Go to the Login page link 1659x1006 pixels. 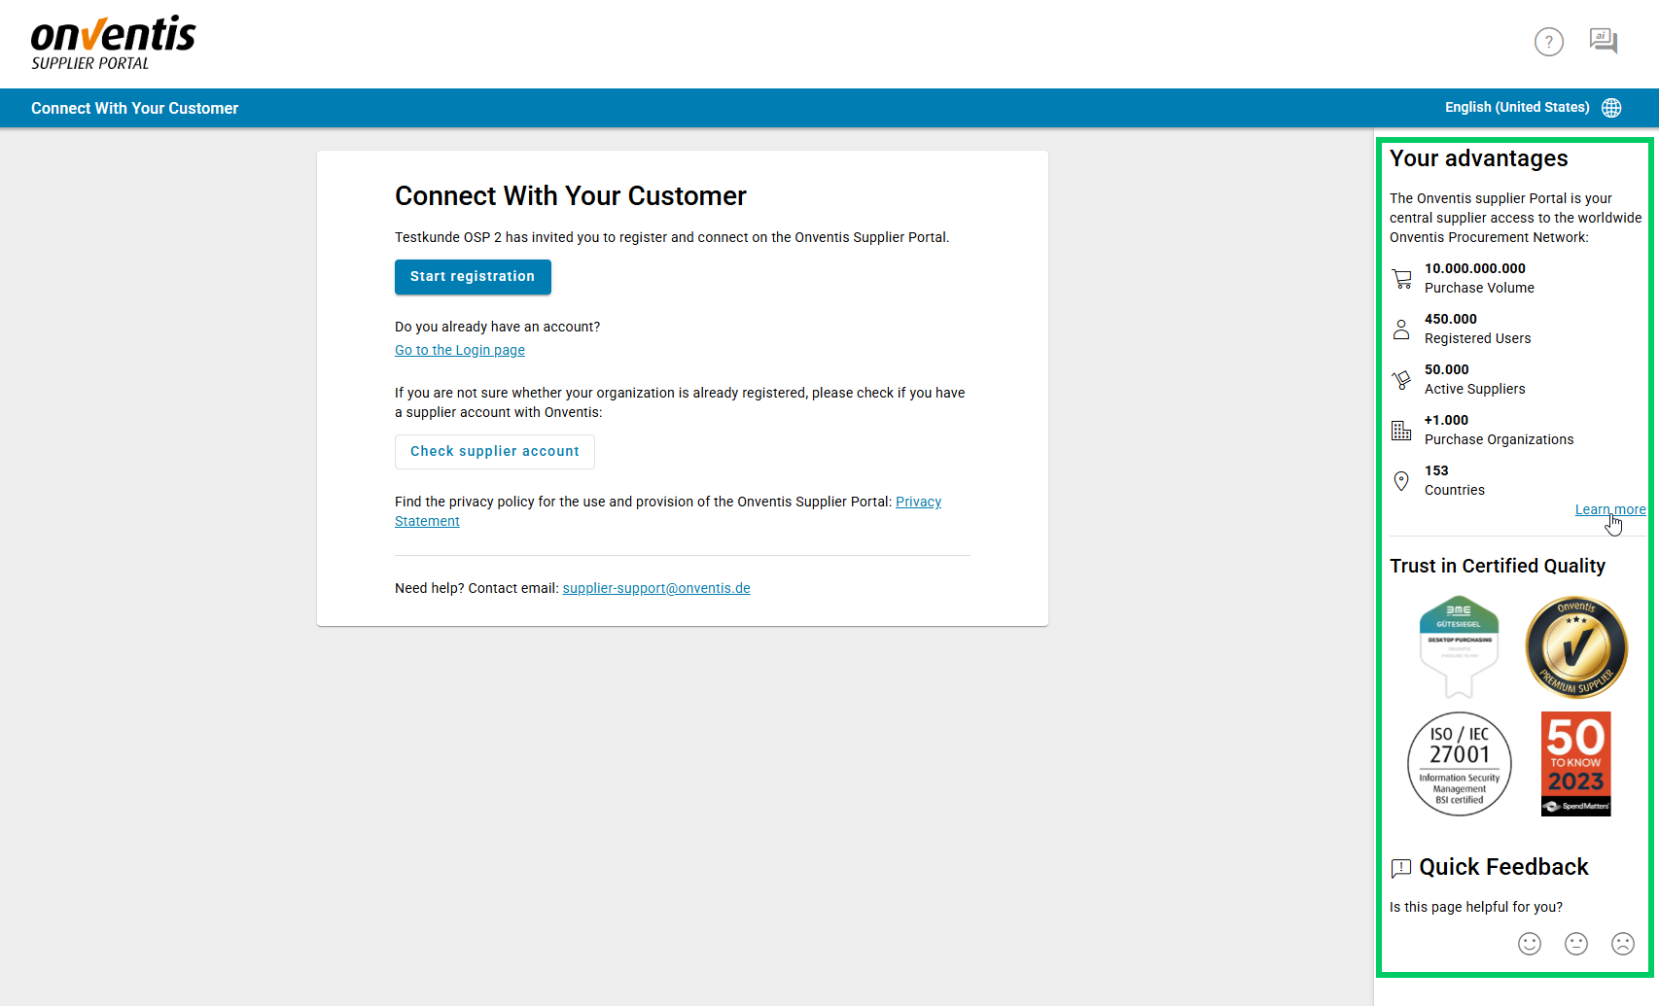click(x=460, y=351)
